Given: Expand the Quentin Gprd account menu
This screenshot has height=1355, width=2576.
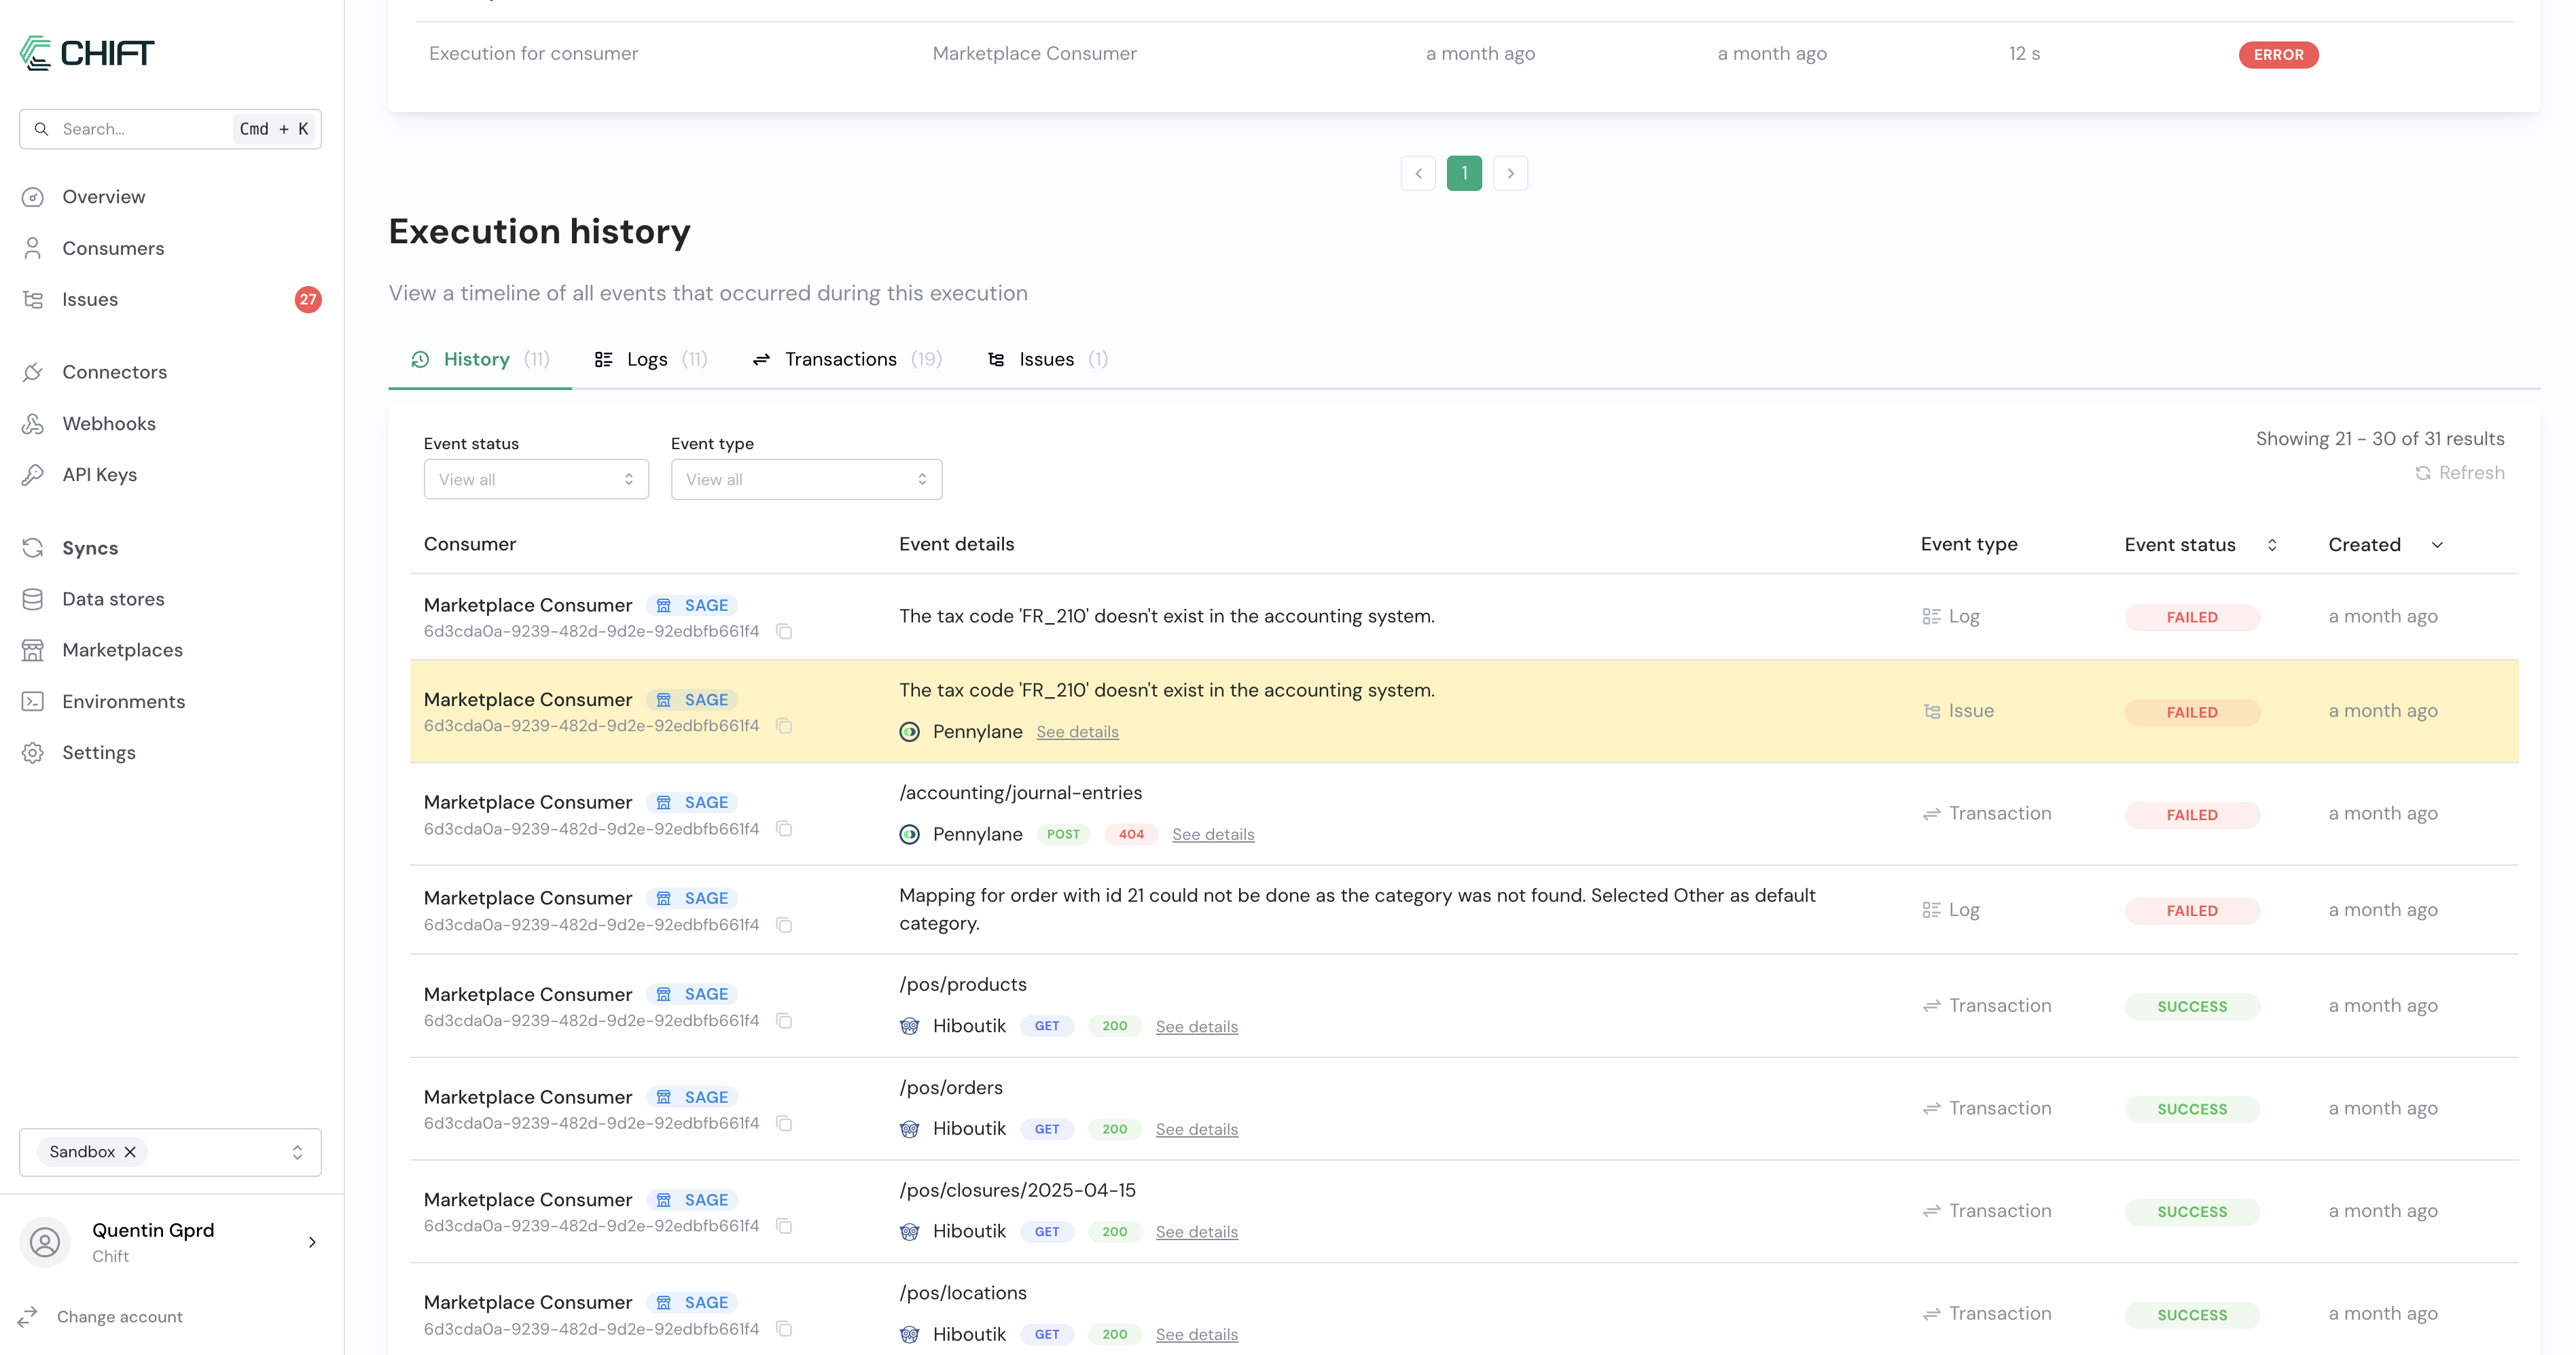Looking at the screenshot, I should click(x=312, y=1242).
